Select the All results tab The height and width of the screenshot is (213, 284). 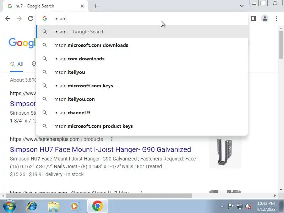click(x=16, y=64)
